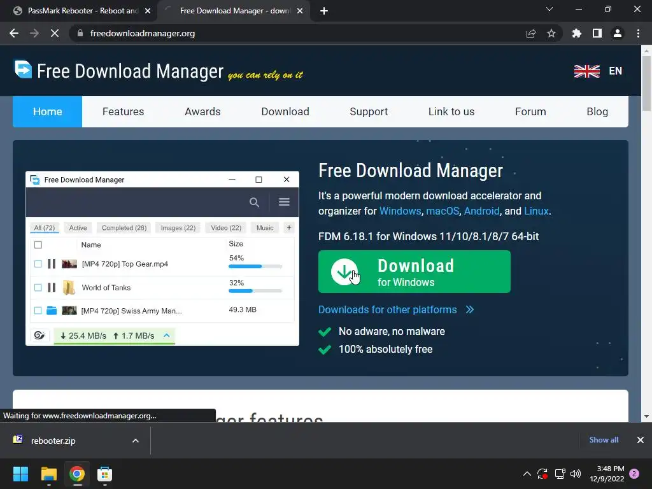Click the 32% progress bar for World of Tanks
The image size is (652, 489).
(x=255, y=290)
